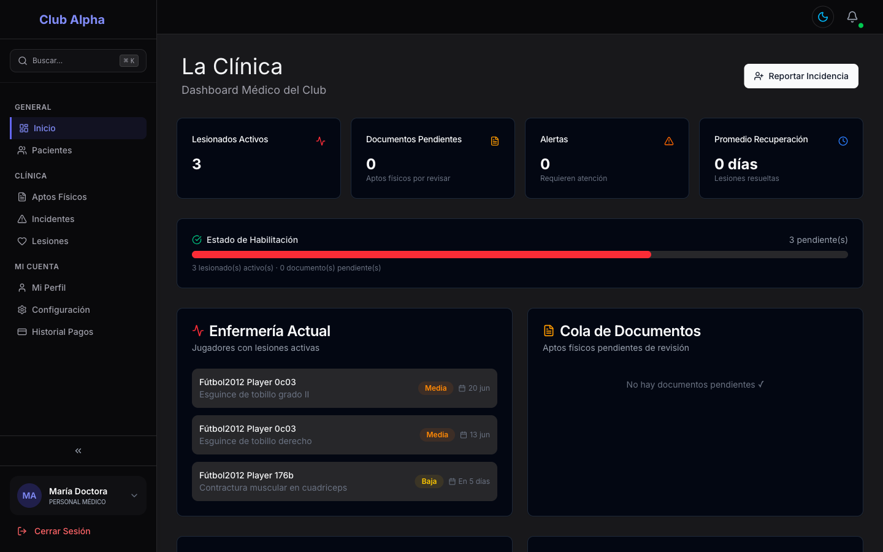
Task: Open notifications bell
Action: pos(852,17)
